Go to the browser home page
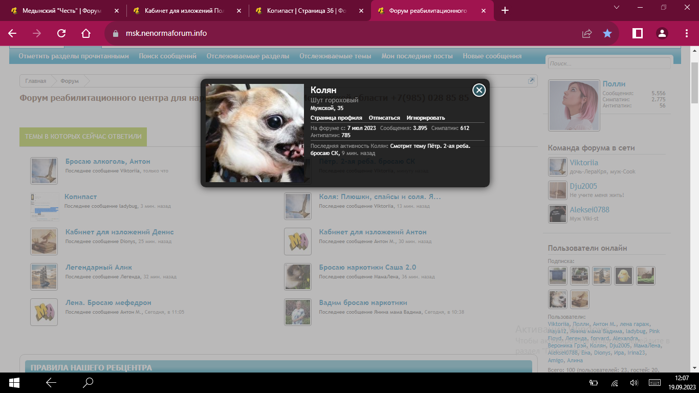 pos(86,33)
